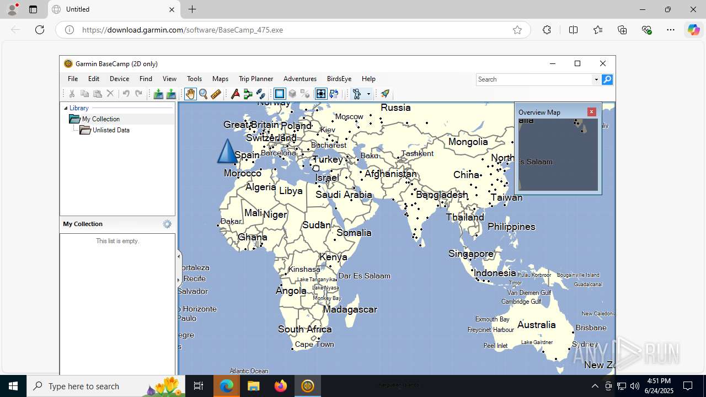Screen dimensions: 706x397
Task: Open the Adventures menu
Action: coord(300,79)
